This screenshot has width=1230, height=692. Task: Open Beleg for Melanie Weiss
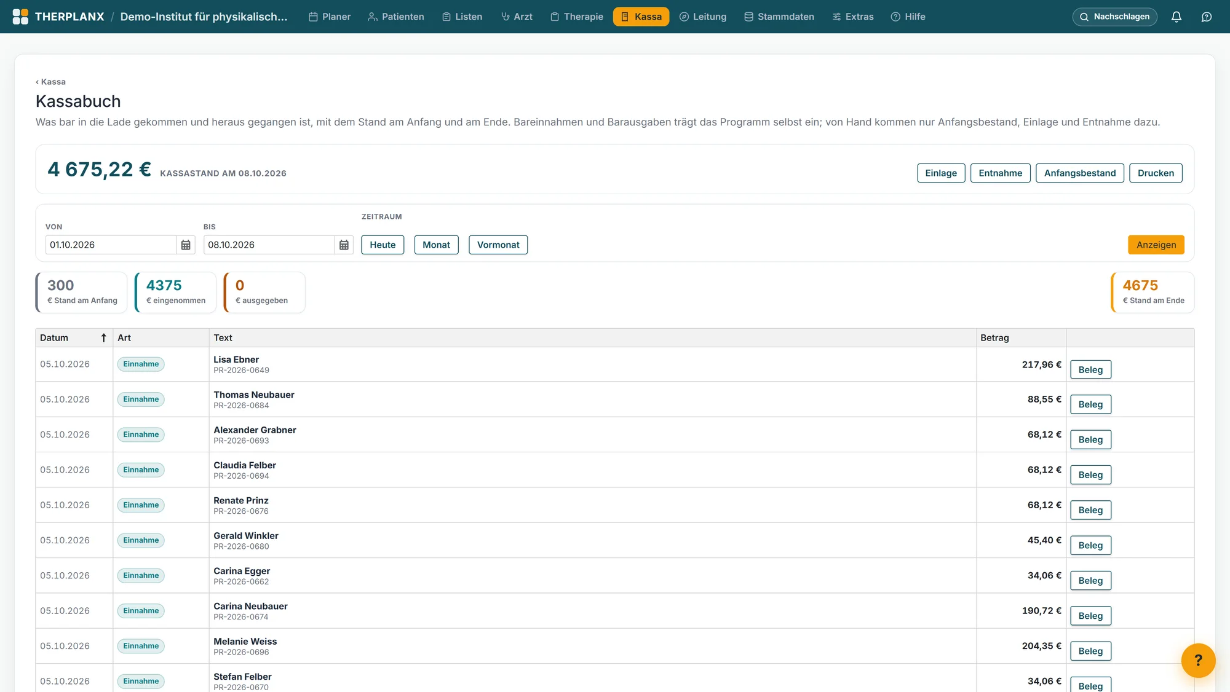(1090, 651)
